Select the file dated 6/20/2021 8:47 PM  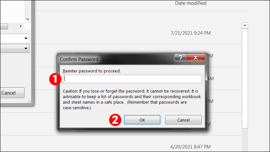pos(190,147)
